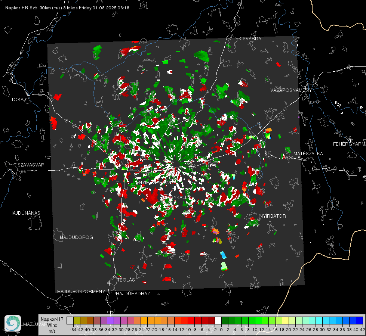Click the cyan swatch above 28
Image resolution: width=366 pixels, height=336 pixels.
319,320
